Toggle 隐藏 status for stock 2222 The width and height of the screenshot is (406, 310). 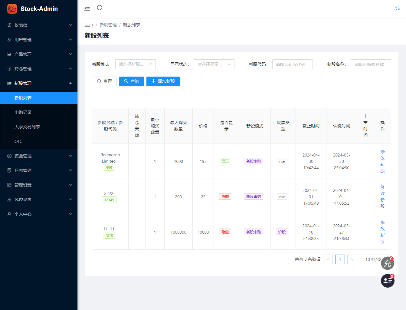coord(225,196)
